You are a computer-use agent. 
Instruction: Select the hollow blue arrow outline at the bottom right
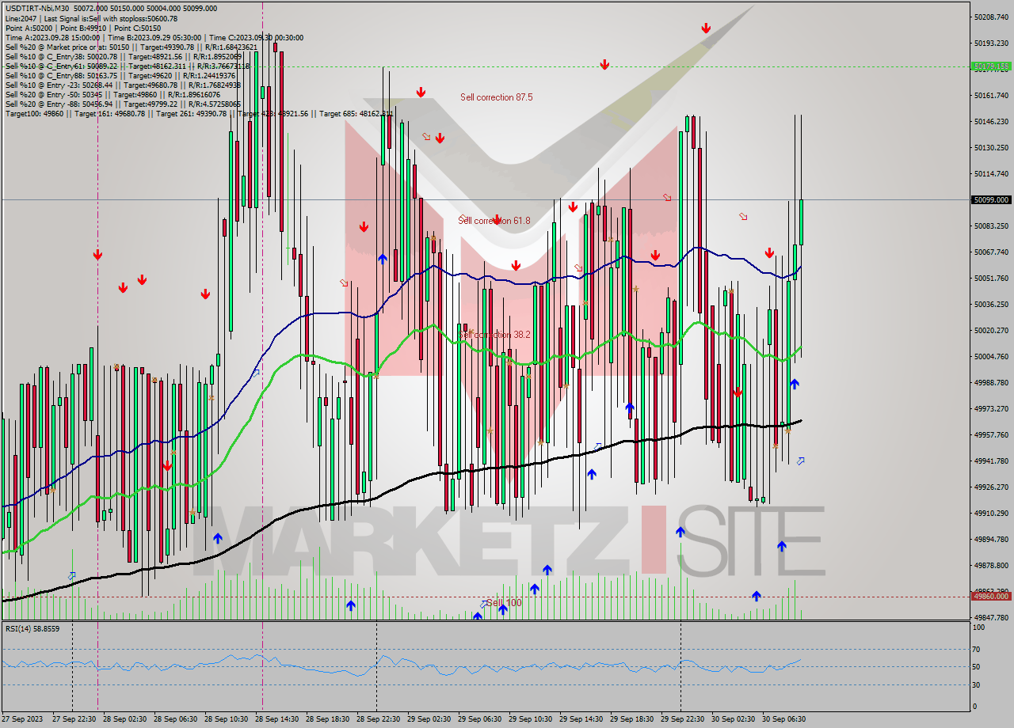pos(799,461)
